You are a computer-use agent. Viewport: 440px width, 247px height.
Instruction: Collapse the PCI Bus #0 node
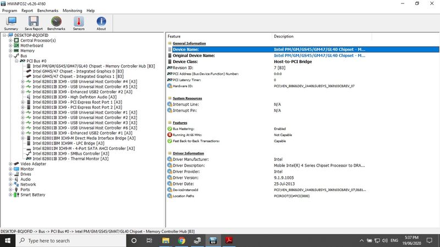pos(16,61)
